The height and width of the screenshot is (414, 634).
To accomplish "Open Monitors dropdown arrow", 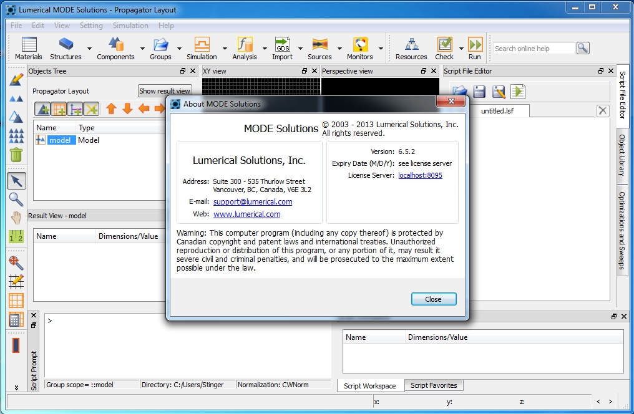I will pyautogui.click(x=381, y=48).
